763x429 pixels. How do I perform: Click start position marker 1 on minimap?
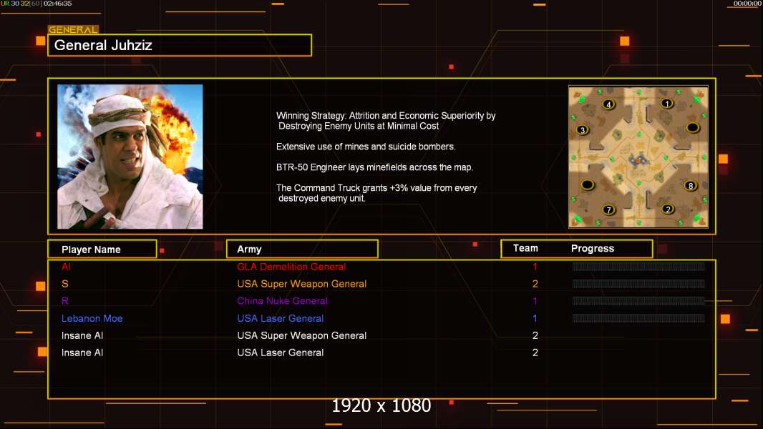[667, 103]
